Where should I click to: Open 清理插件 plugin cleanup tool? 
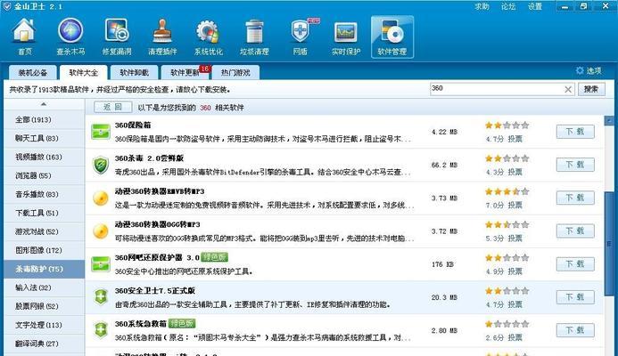click(x=162, y=36)
